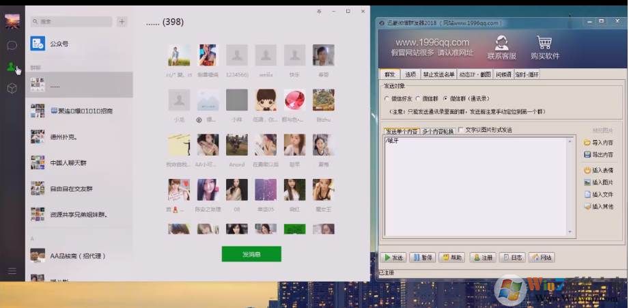The image size is (629, 308).
Task: Click 插入图片 to insert a picture
Action: point(598,182)
